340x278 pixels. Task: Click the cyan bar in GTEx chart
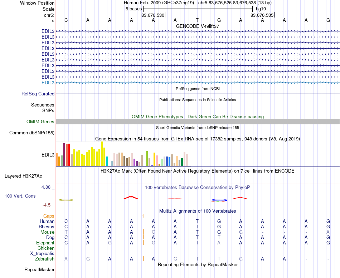point(107,161)
